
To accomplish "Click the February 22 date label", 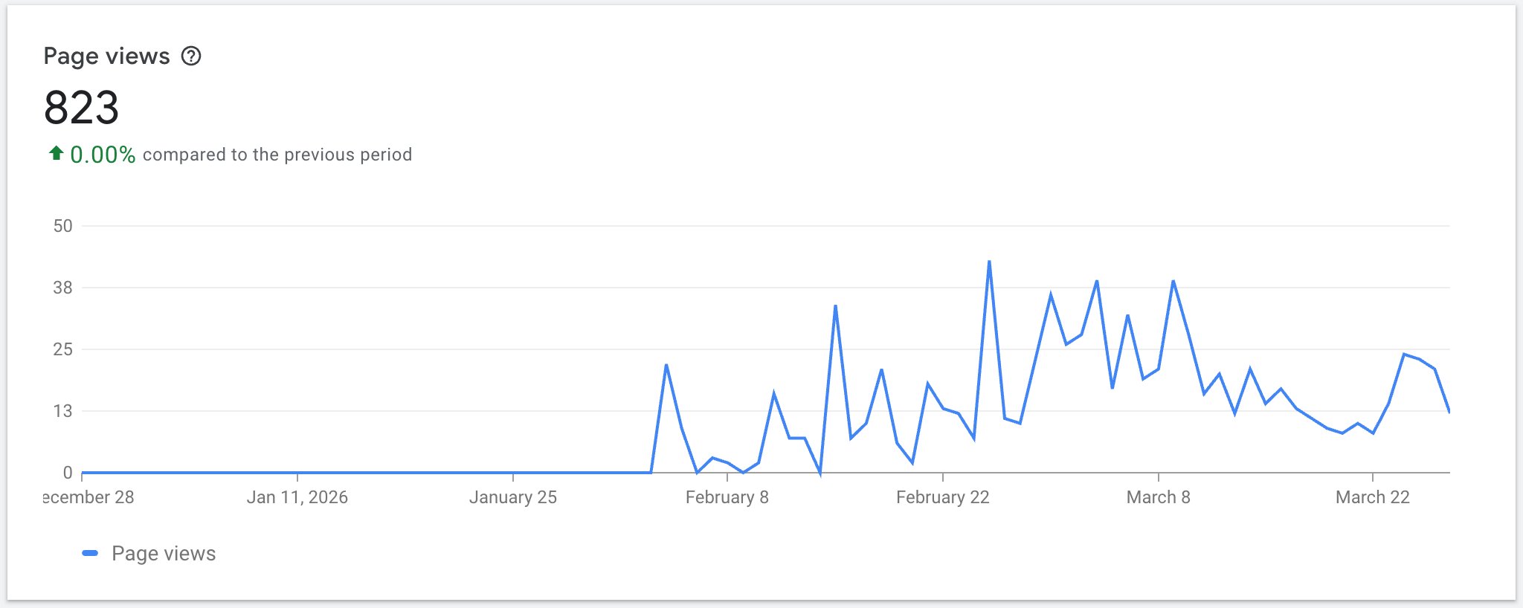I will pos(942,497).
